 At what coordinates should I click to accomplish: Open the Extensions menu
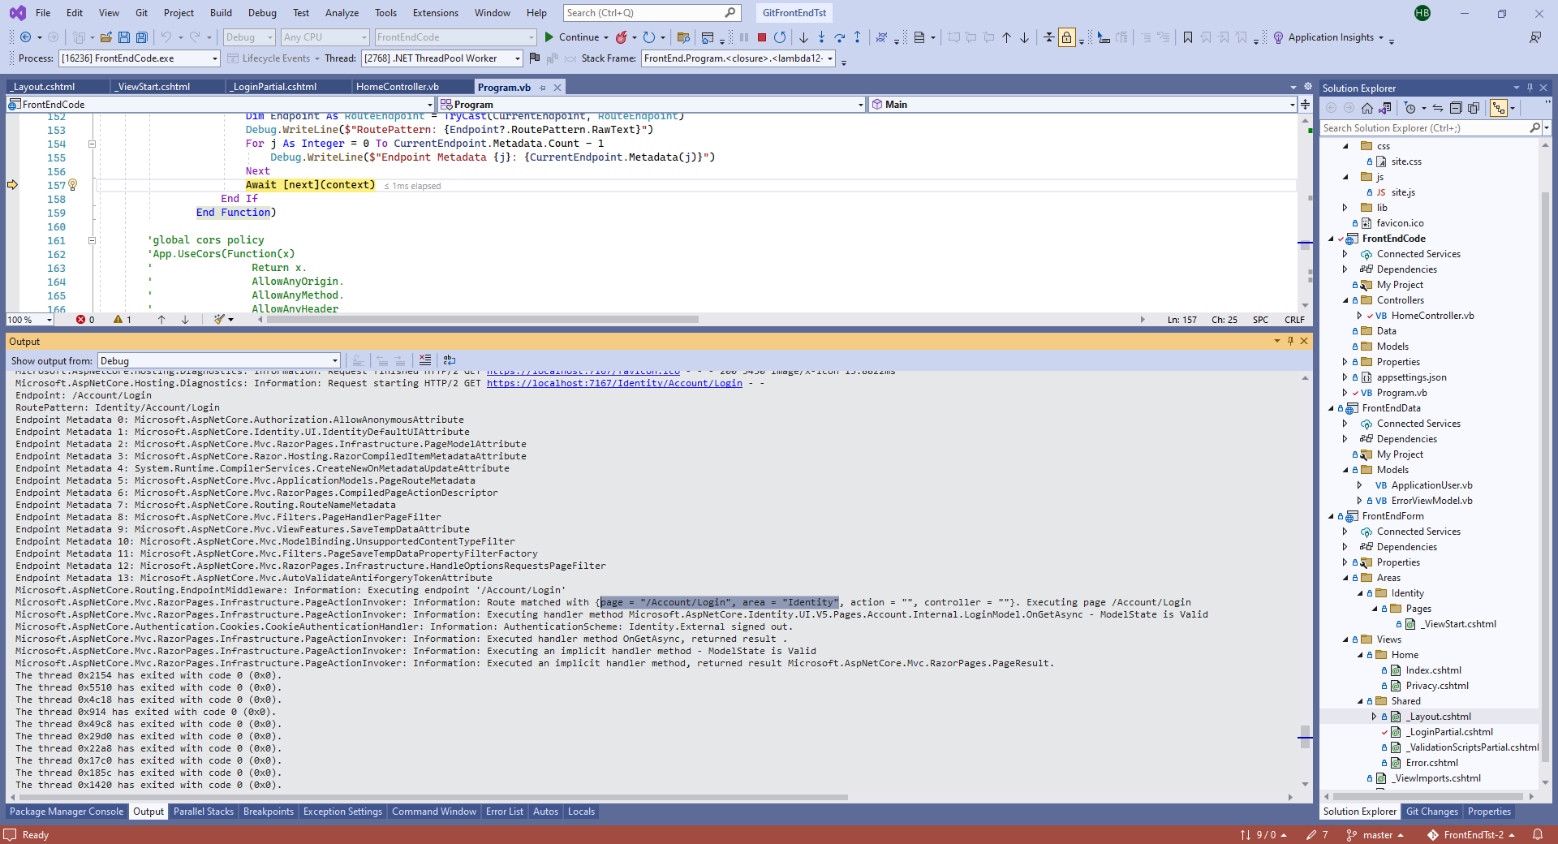pos(435,13)
